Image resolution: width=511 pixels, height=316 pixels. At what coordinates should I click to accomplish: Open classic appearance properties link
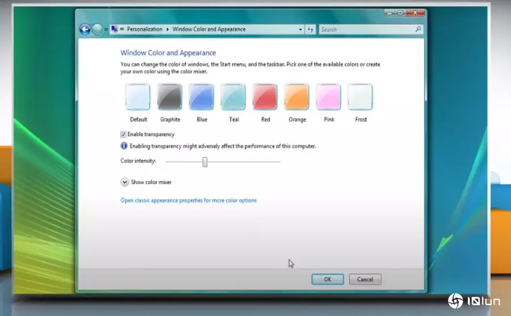(x=189, y=200)
